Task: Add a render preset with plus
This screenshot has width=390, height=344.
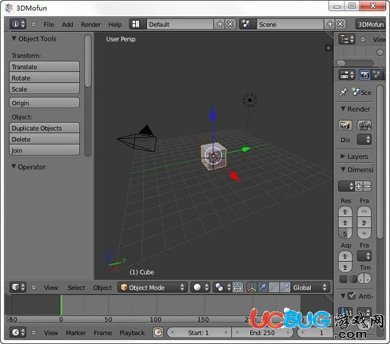Action: pyautogui.click(x=359, y=186)
